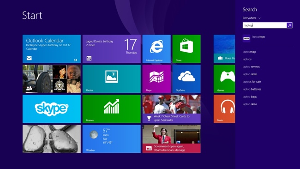Open the Maps tile
The image size is (300, 169).
(156, 79)
